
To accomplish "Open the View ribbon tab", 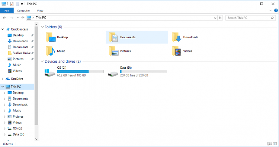I will (40, 11).
